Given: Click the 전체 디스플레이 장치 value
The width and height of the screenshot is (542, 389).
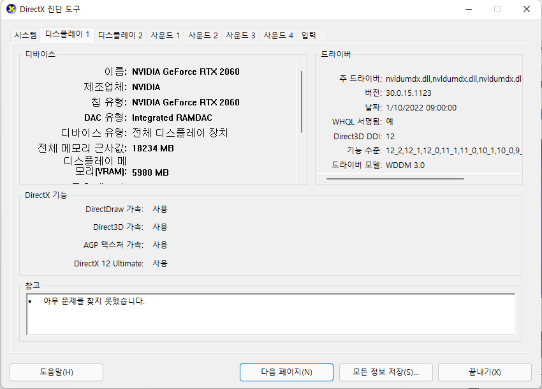Looking at the screenshot, I should [x=180, y=133].
